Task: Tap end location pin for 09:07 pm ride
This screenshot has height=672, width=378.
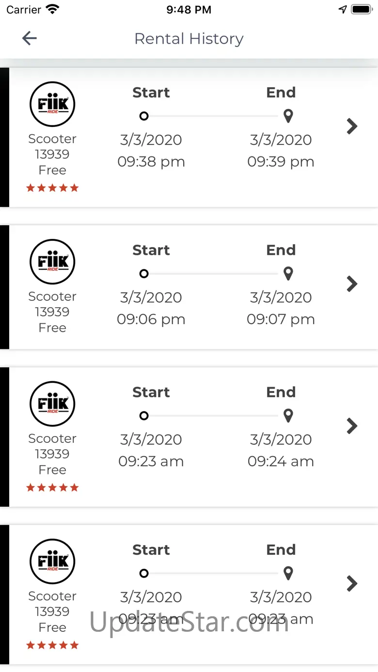Action: tap(288, 273)
